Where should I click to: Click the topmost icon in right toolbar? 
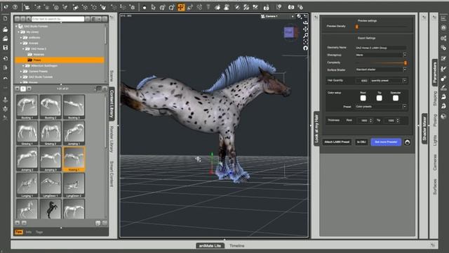pyautogui.click(x=443, y=18)
